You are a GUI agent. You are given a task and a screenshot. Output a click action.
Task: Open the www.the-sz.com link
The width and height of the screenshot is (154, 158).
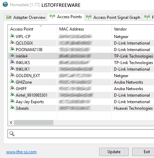click(x=21, y=152)
